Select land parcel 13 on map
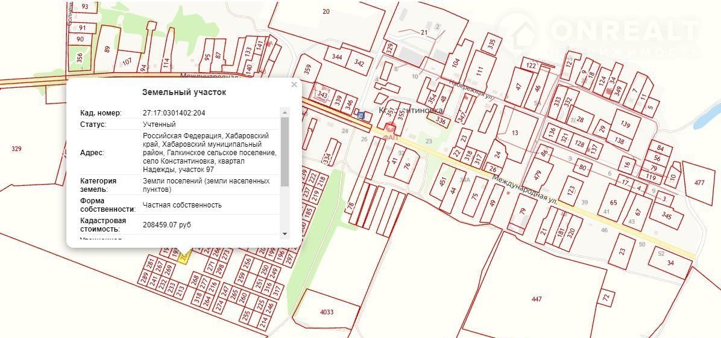Viewport: 721px width, 338px height. tap(514, 133)
